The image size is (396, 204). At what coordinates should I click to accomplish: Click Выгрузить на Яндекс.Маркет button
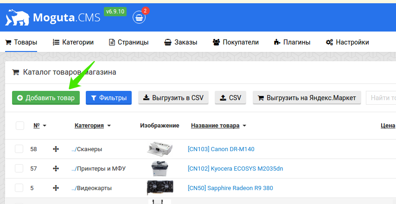coord(307,98)
